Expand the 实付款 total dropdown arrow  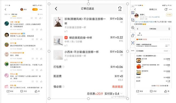tap(121, 93)
